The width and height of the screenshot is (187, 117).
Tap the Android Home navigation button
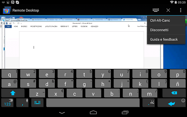pos(93,112)
